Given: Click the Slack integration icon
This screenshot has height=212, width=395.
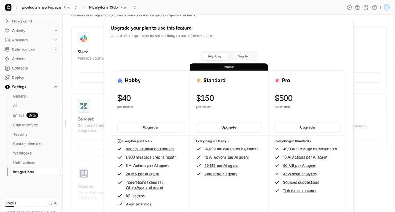Looking at the screenshot, I should (84, 39).
